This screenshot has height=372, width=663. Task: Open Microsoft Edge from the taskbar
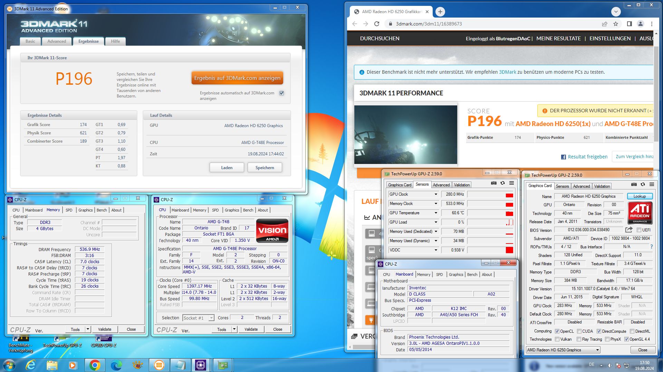click(116, 365)
